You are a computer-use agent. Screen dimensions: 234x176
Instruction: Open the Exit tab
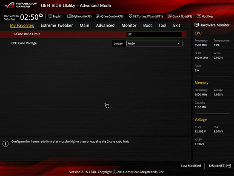coord(177,26)
